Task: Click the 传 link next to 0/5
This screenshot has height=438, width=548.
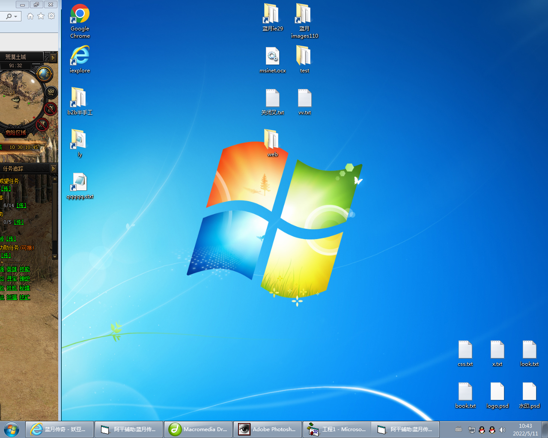Action: tap(19, 222)
